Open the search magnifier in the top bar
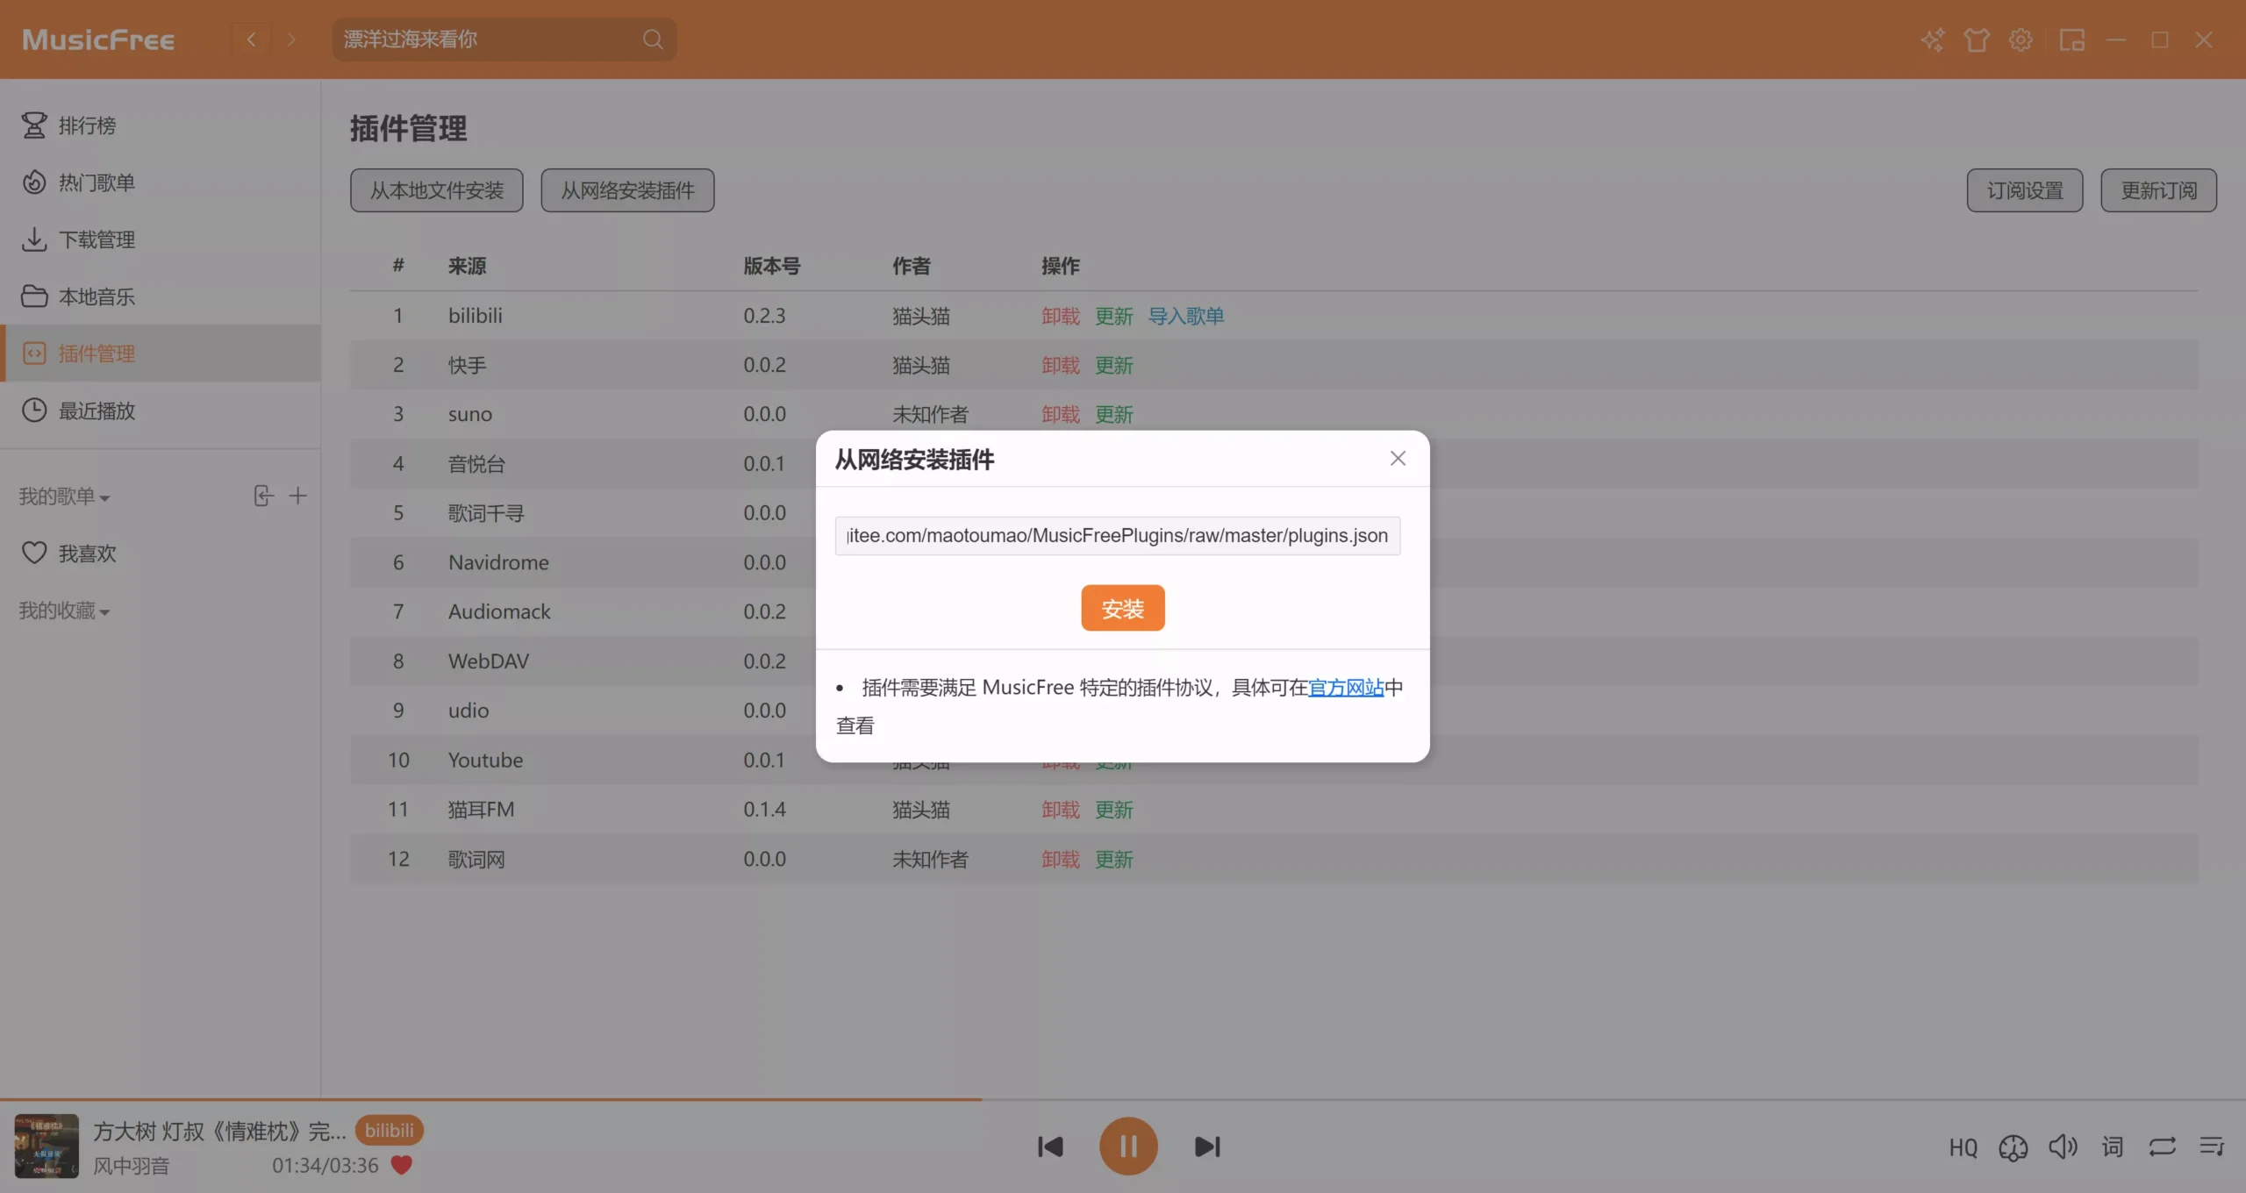 click(653, 39)
